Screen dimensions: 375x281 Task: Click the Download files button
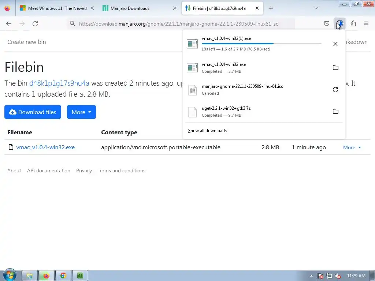tap(33, 112)
